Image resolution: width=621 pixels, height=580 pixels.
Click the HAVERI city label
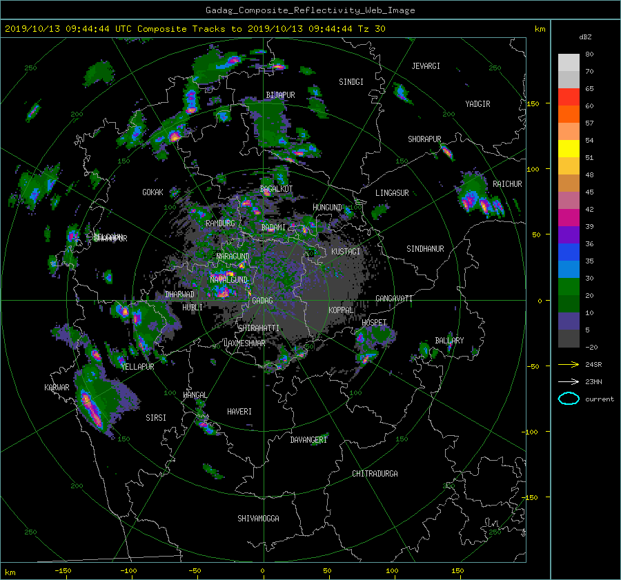(x=239, y=412)
